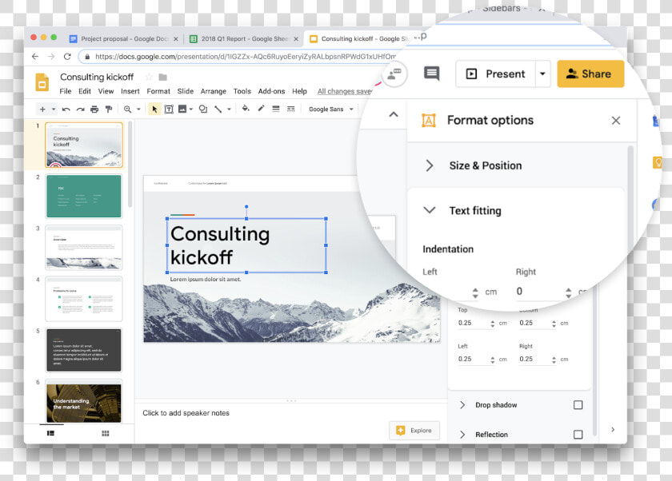Open the Tools menu

[242, 91]
